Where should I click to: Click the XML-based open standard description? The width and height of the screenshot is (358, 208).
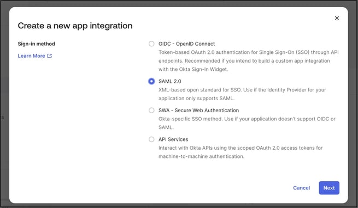click(x=242, y=94)
